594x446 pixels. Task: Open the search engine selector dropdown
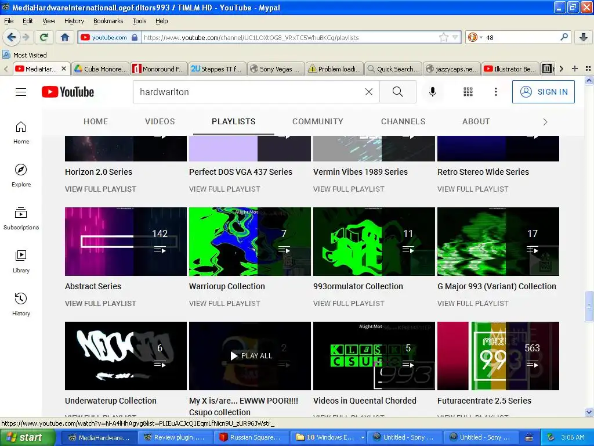tap(476, 37)
